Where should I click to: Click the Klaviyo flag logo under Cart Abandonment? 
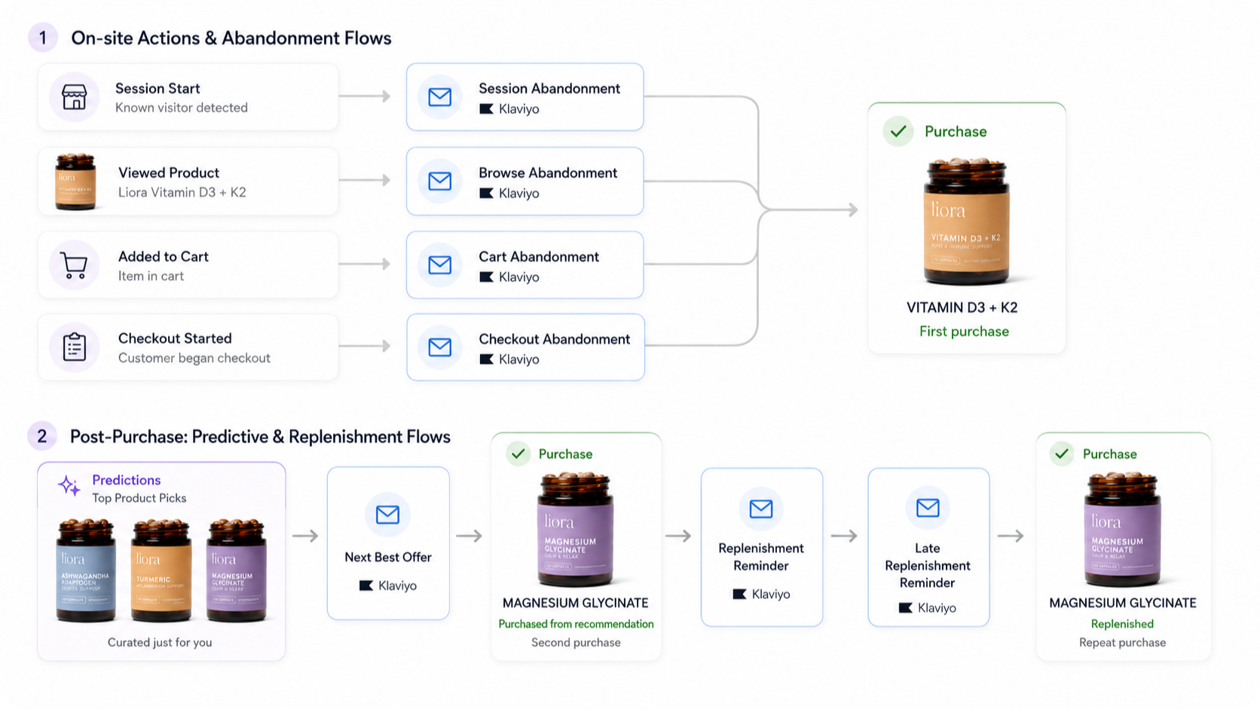pos(486,277)
